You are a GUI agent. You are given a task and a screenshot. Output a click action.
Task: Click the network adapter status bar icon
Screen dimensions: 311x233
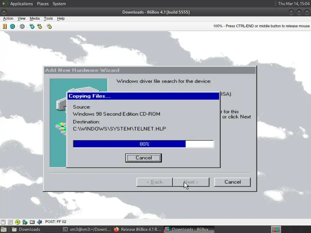[x=25, y=222]
